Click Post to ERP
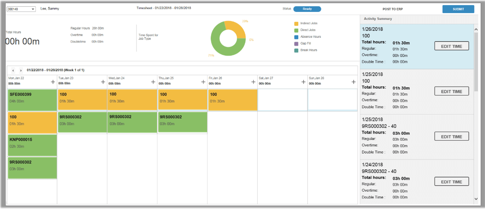This screenshot has height=209, width=485. click(392, 9)
